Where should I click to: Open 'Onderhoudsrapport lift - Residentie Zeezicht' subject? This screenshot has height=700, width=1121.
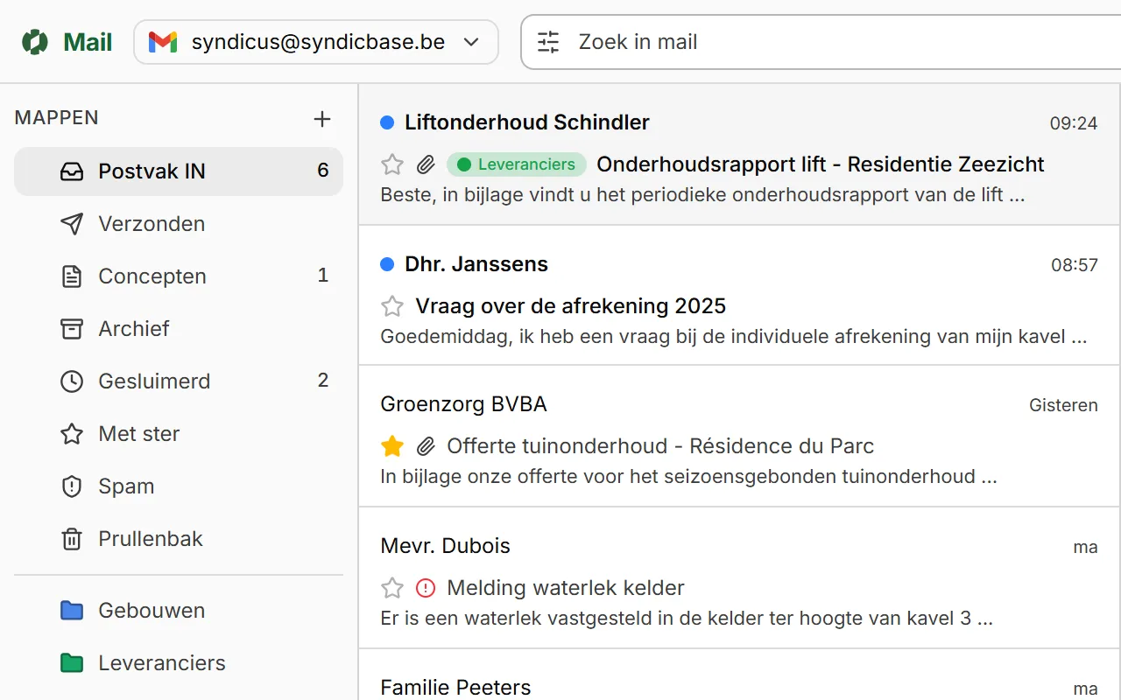coord(821,164)
